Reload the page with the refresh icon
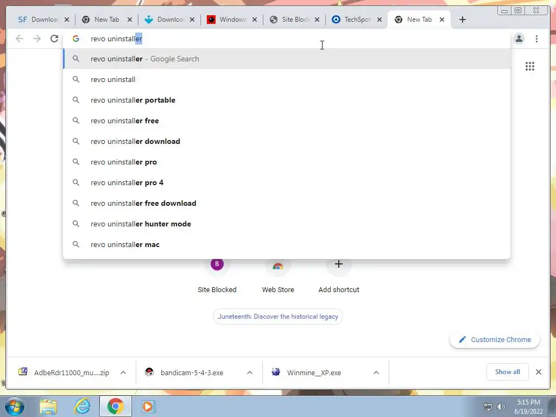This screenshot has width=556, height=417. coord(54,39)
